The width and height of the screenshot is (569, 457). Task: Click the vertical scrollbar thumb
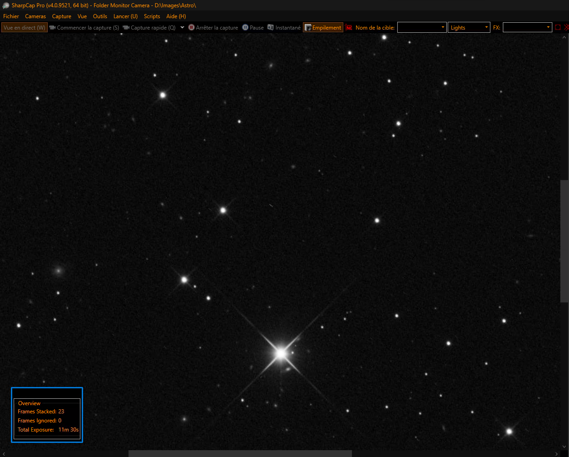pos(564,241)
